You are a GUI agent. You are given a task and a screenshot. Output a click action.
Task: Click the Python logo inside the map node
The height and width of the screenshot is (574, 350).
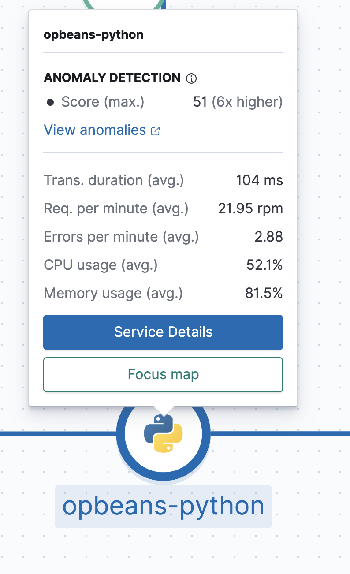pos(164,434)
